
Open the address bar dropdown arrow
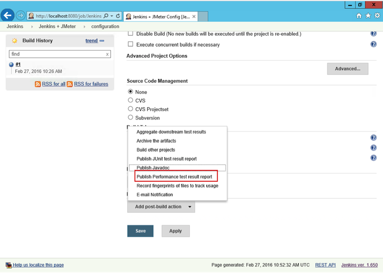112,16
